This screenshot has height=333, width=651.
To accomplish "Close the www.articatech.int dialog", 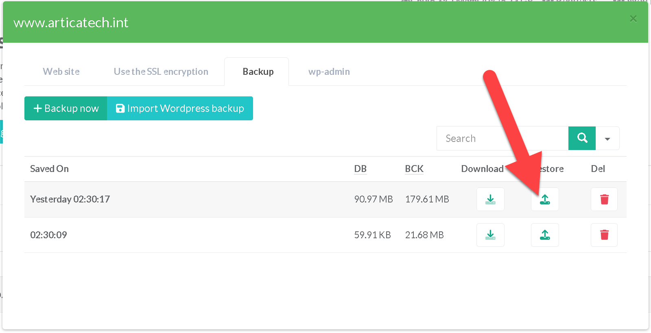I will pyautogui.click(x=633, y=19).
